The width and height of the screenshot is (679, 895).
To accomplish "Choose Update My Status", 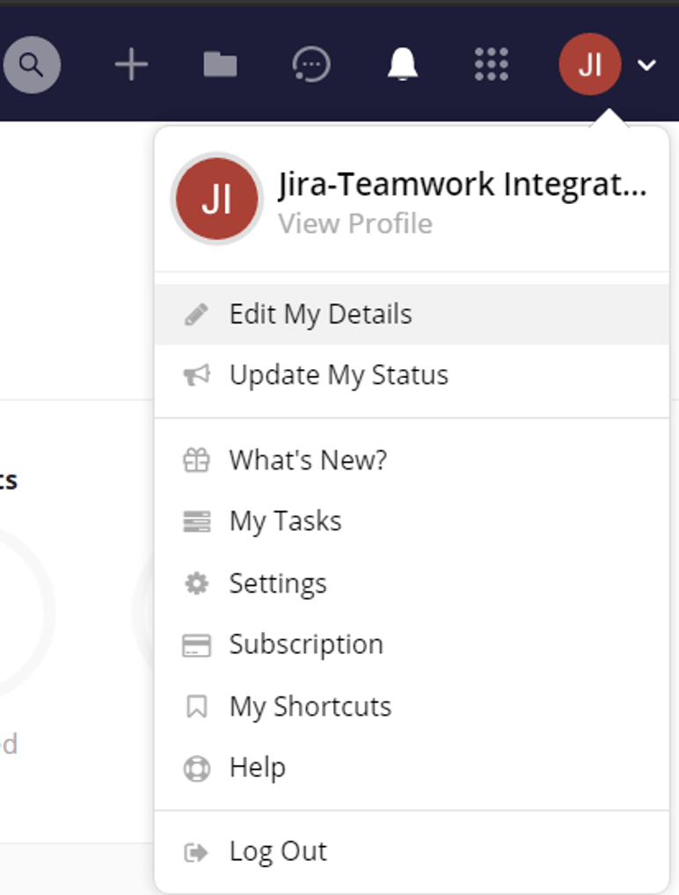I will click(339, 375).
